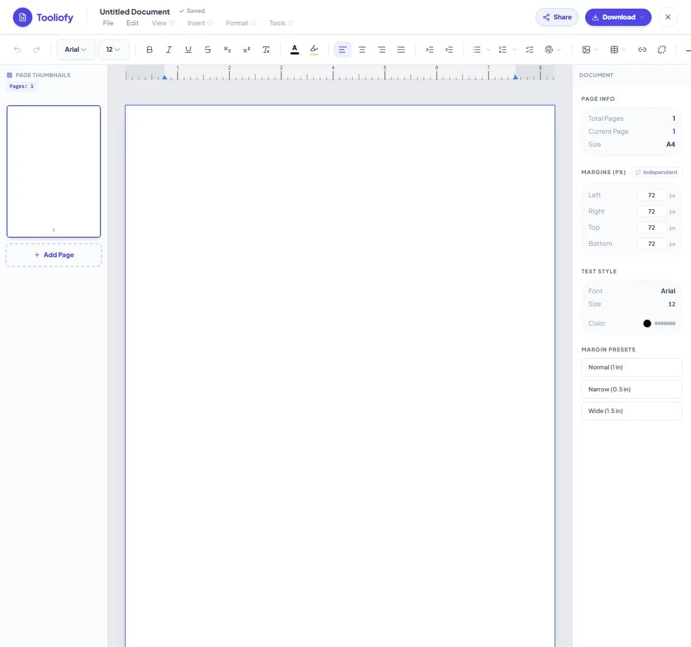
Task: Open the text color picker
Action: click(x=295, y=50)
